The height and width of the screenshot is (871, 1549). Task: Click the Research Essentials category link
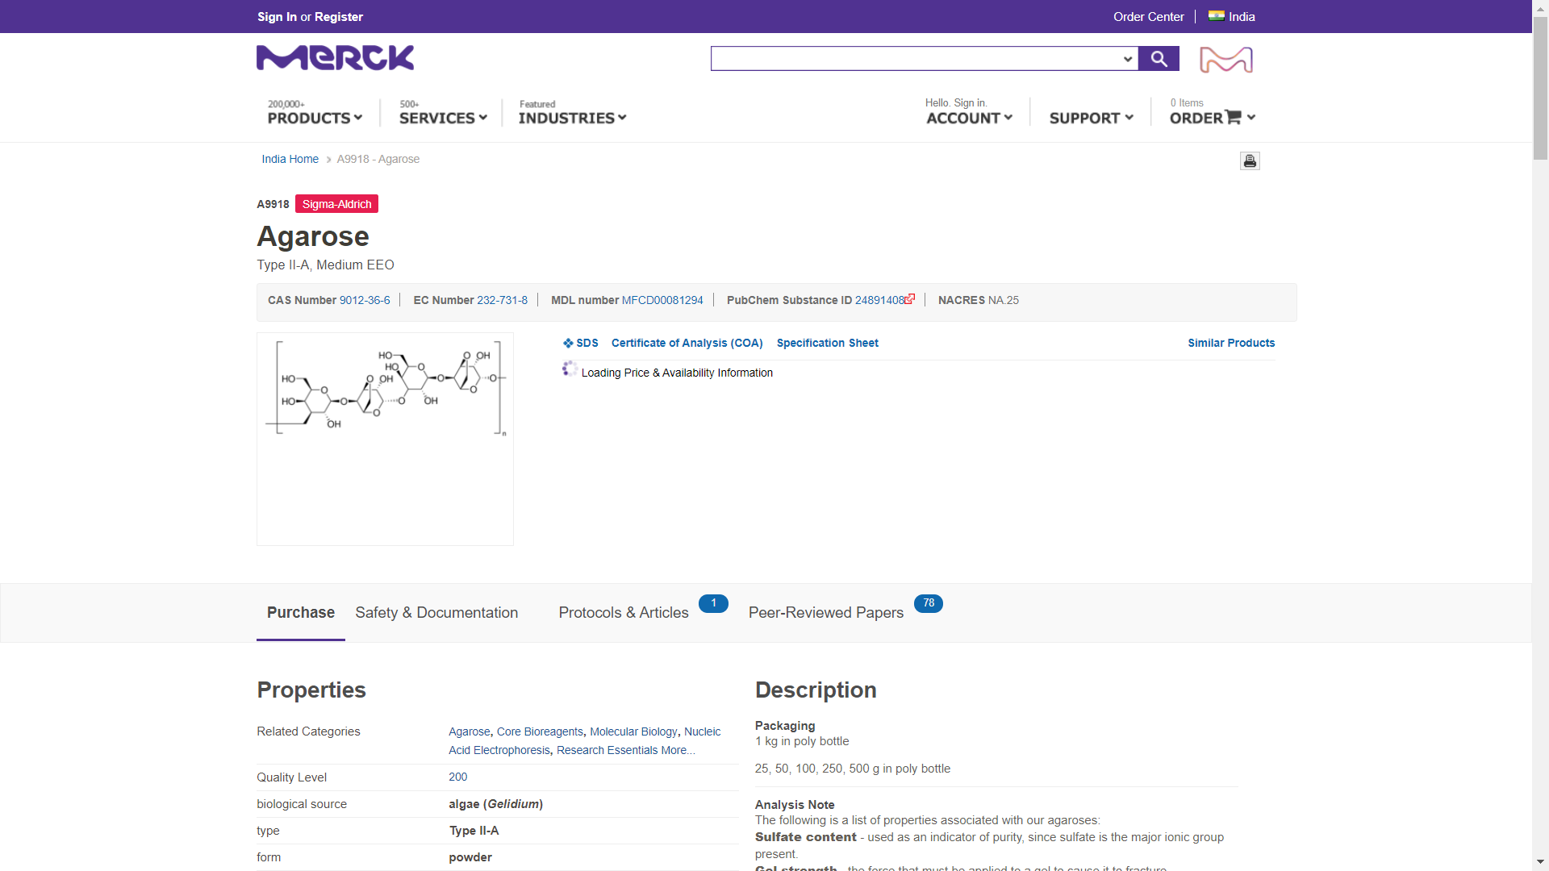tap(607, 750)
